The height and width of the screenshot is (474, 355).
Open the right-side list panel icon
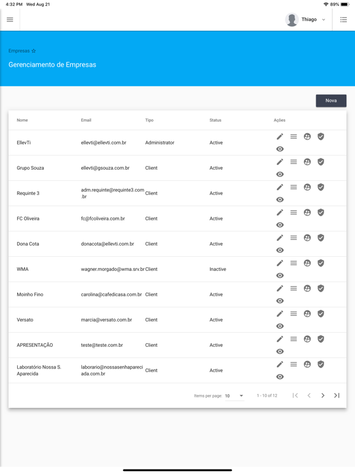[x=343, y=20]
